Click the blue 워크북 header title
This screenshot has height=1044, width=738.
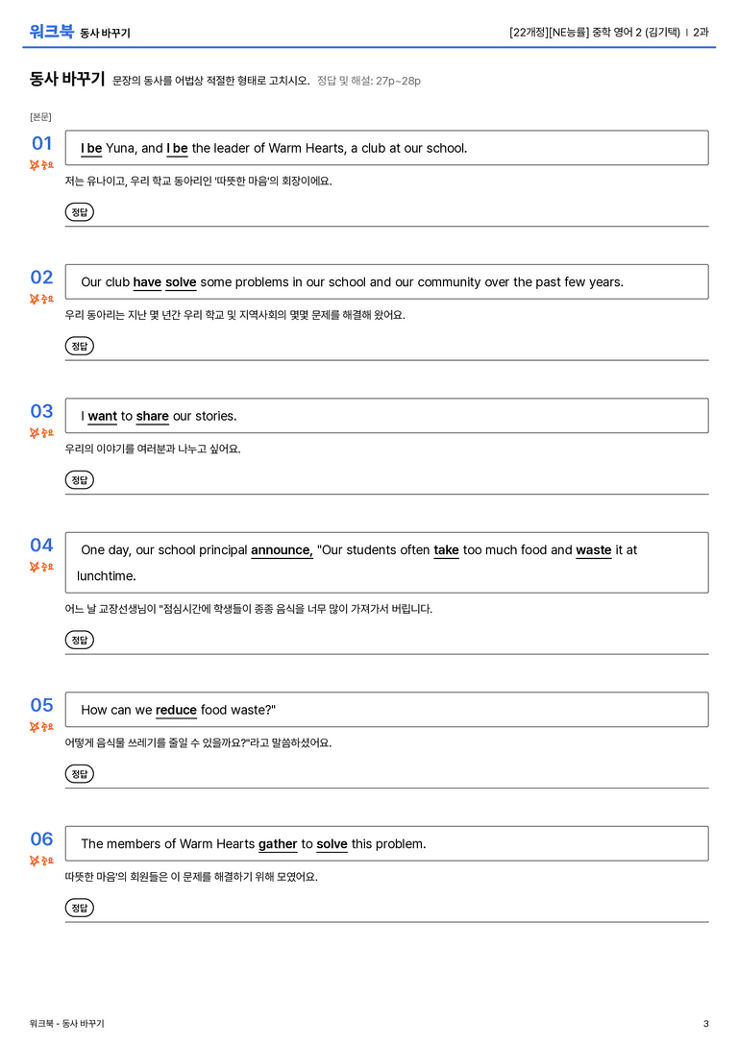click(51, 32)
